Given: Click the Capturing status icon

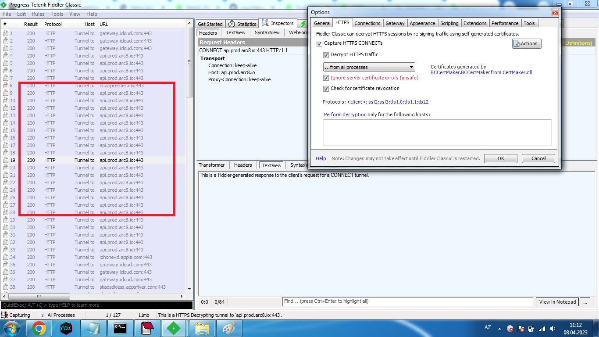Looking at the screenshot, I should click(5, 315).
